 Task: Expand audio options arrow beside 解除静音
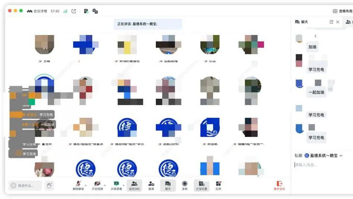point(86,186)
